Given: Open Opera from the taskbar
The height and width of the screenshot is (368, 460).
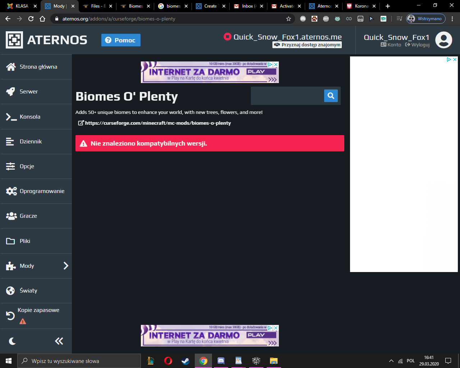Looking at the screenshot, I should (x=168, y=361).
